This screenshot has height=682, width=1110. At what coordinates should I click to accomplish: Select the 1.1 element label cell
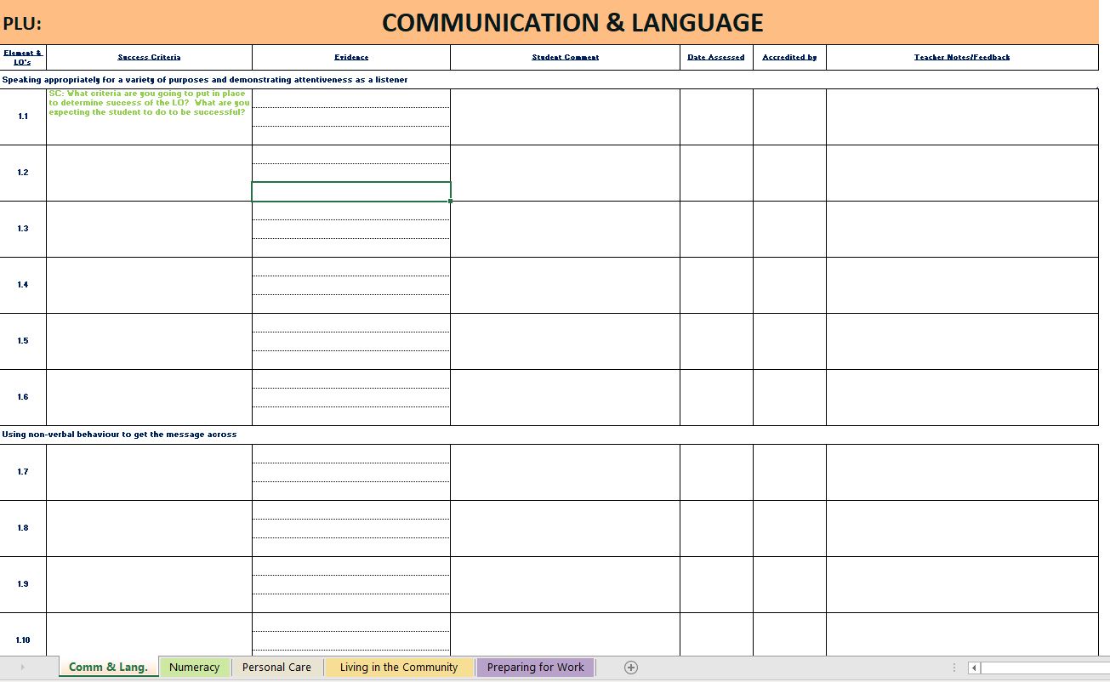[23, 117]
